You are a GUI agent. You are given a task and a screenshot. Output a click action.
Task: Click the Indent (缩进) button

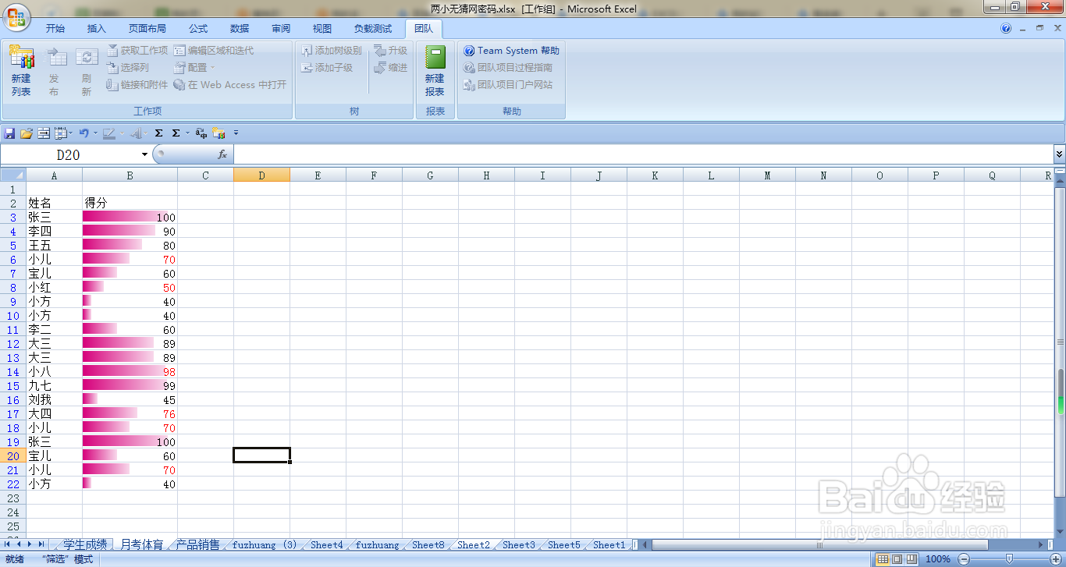pos(390,68)
